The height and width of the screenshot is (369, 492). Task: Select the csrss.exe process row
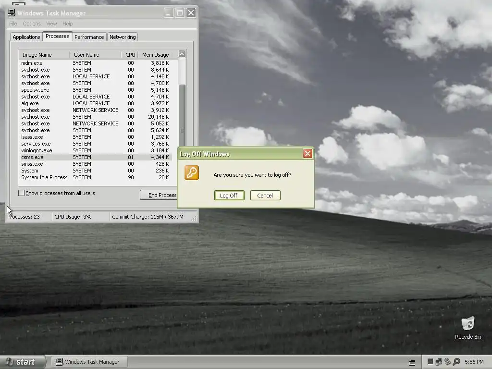click(x=96, y=157)
